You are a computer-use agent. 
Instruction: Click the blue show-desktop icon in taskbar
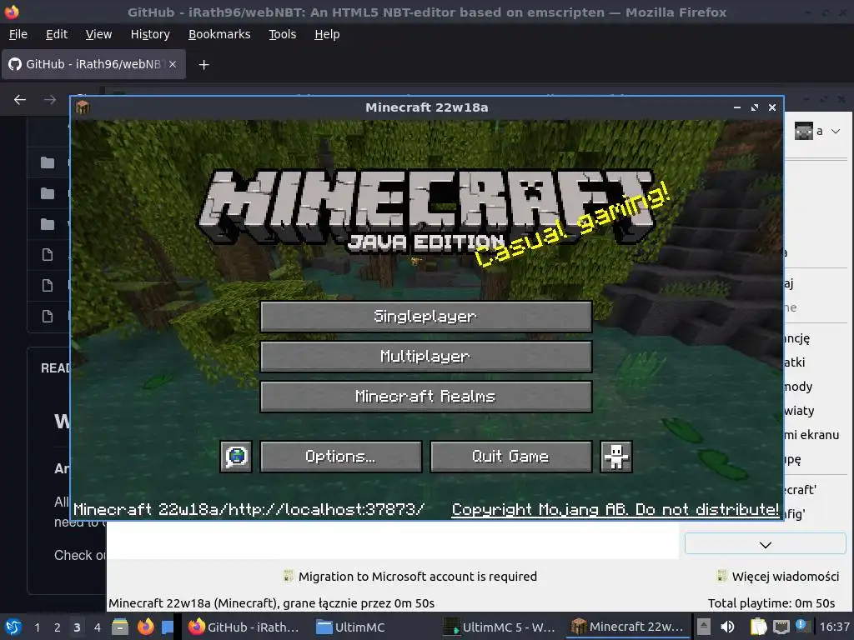168,627
